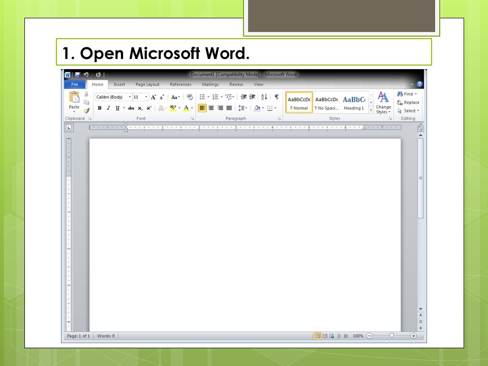Undo the last action in quick access toolbar
Viewport: 488px width, 366px height.
click(86, 75)
